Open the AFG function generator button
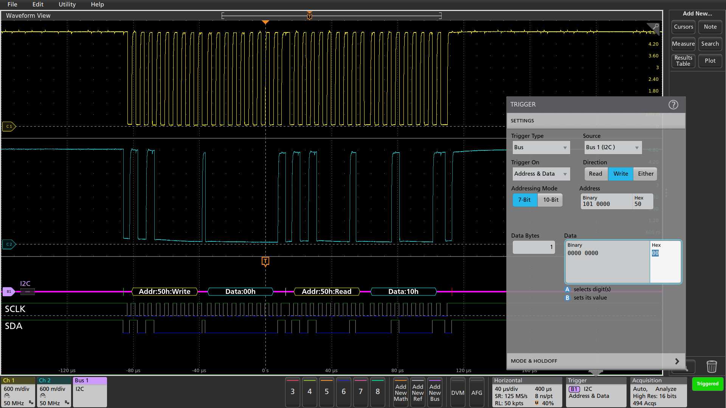The height and width of the screenshot is (408, 726). point(476,393)
